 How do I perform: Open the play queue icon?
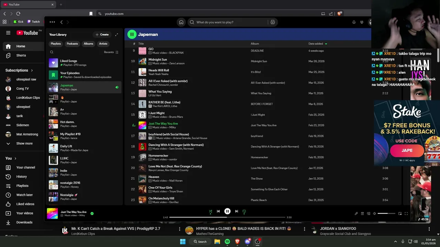(362, 213)
